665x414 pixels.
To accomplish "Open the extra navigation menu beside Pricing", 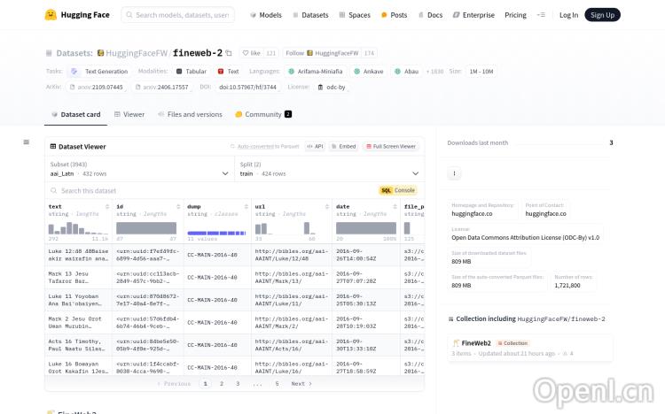I will point(542,15).
